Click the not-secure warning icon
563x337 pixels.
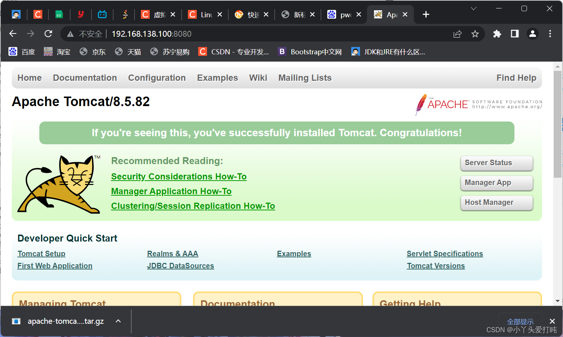pyautogui.click(x=70, y=34)
